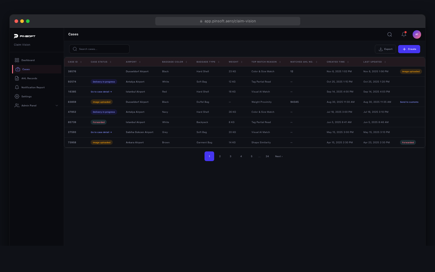Open the AT user avatar menu
This screenshot has height=272, width=435.
click(x=417, y=34)
